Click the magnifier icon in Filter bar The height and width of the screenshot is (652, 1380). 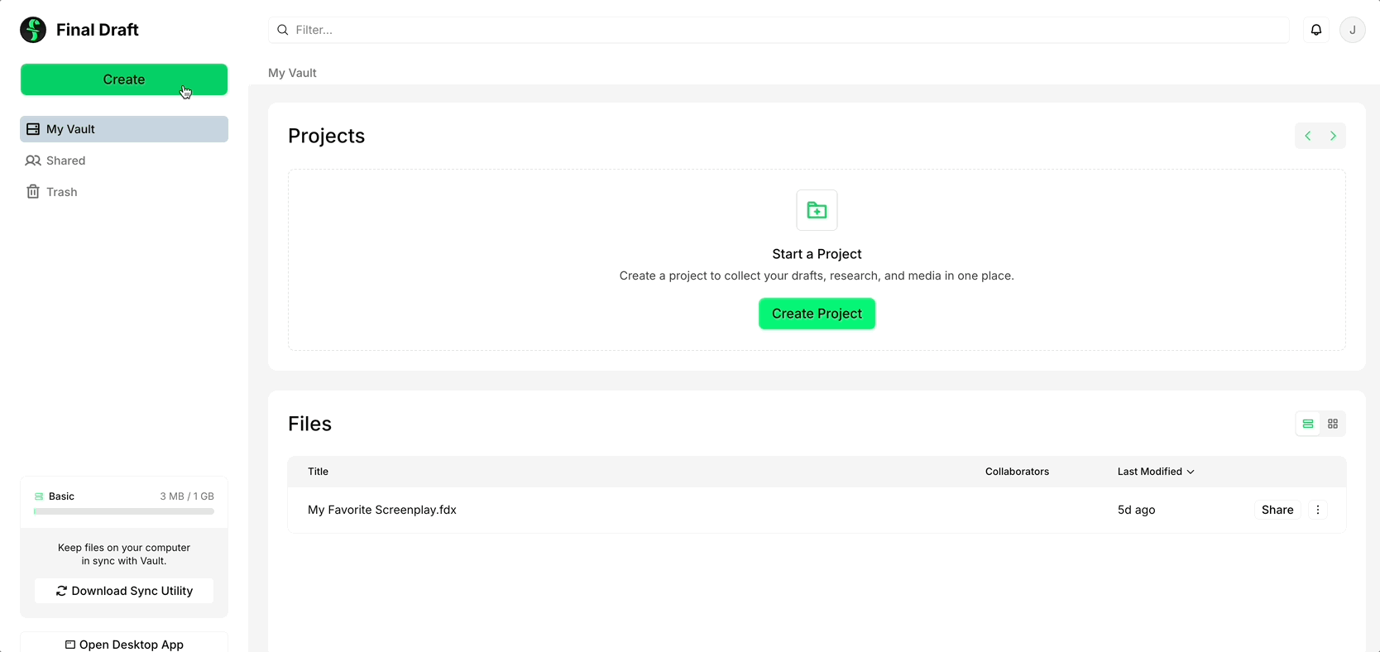(x=283, y=30)
